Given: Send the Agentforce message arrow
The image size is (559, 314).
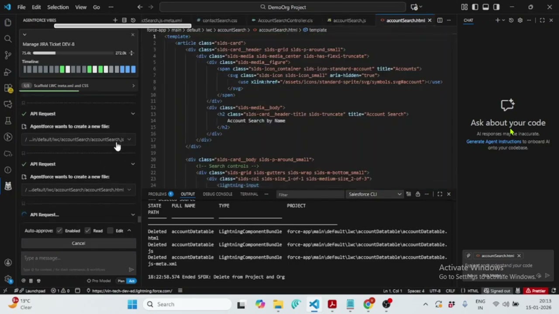Looking at the screenshot, I should [131, 270].
